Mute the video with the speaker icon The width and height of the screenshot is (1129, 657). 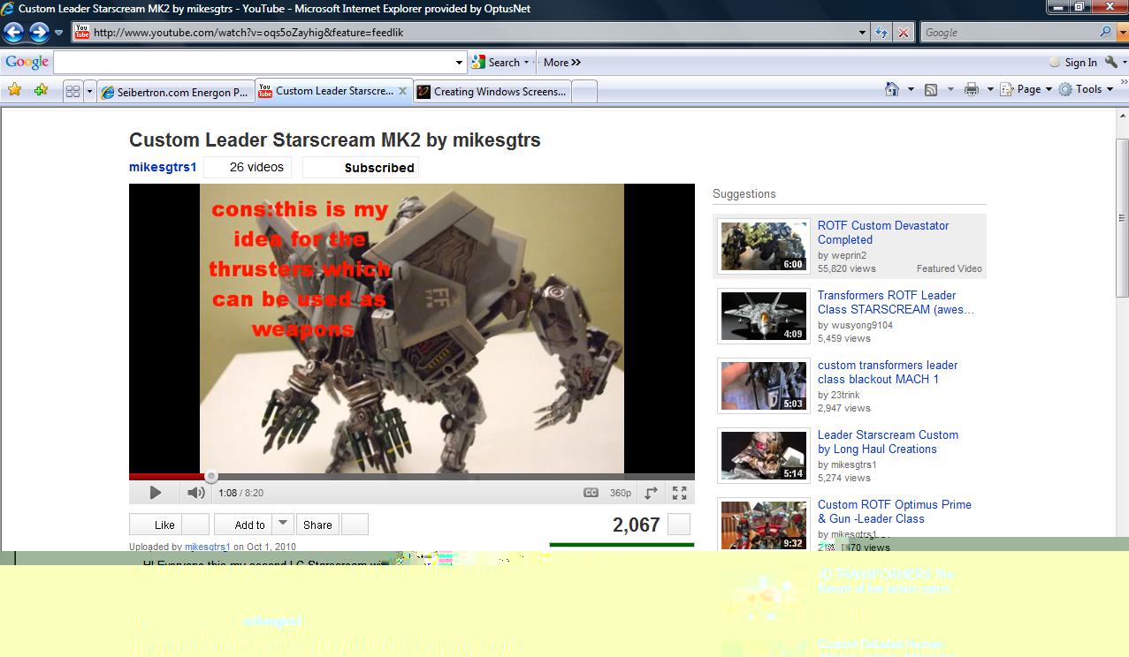(x=195, y=493)
